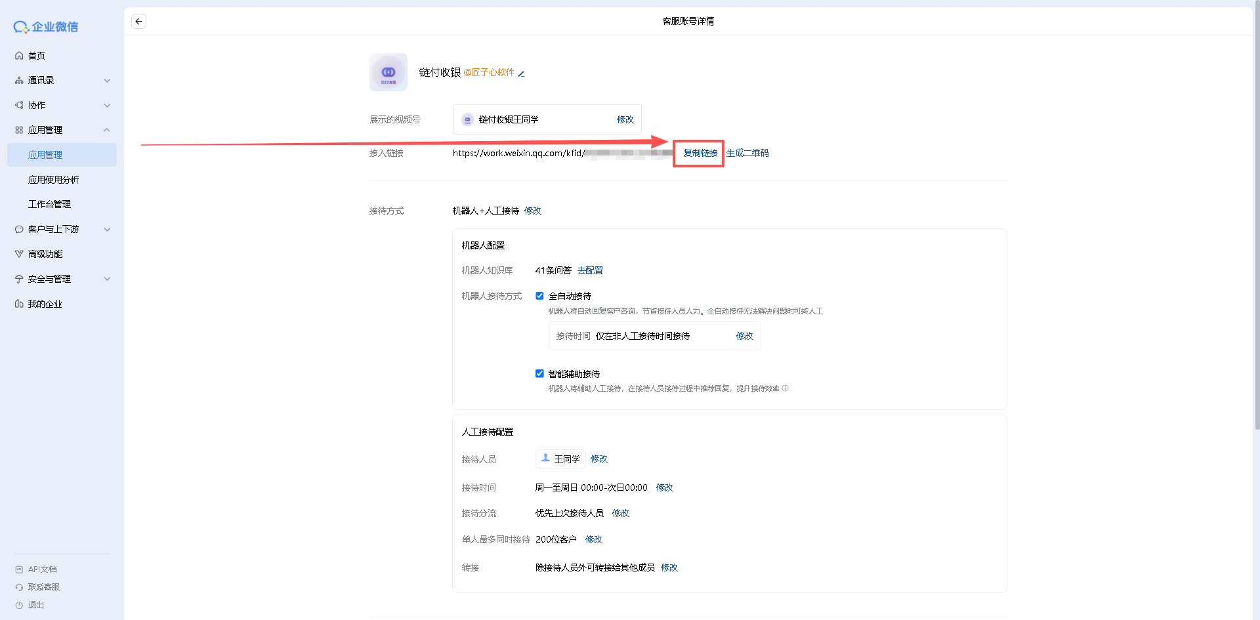Click 修改 for 仅在非人工接待时间接待
This screenshot has height=620, width=1260.
click(744, 336)
